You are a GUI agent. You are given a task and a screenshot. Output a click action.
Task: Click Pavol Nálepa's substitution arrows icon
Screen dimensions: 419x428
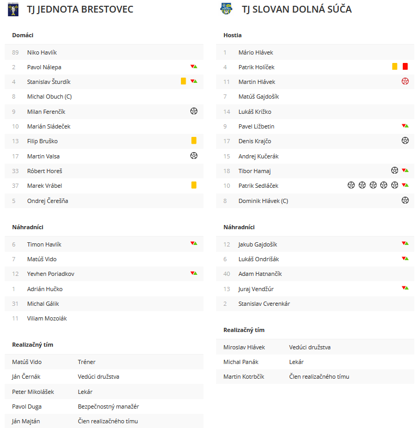point(194,67)
